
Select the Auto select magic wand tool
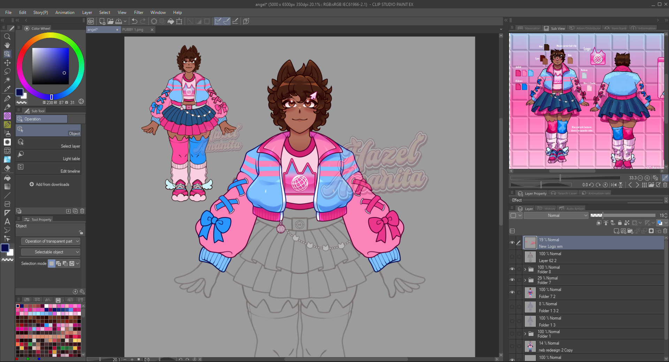pos(7,80)
